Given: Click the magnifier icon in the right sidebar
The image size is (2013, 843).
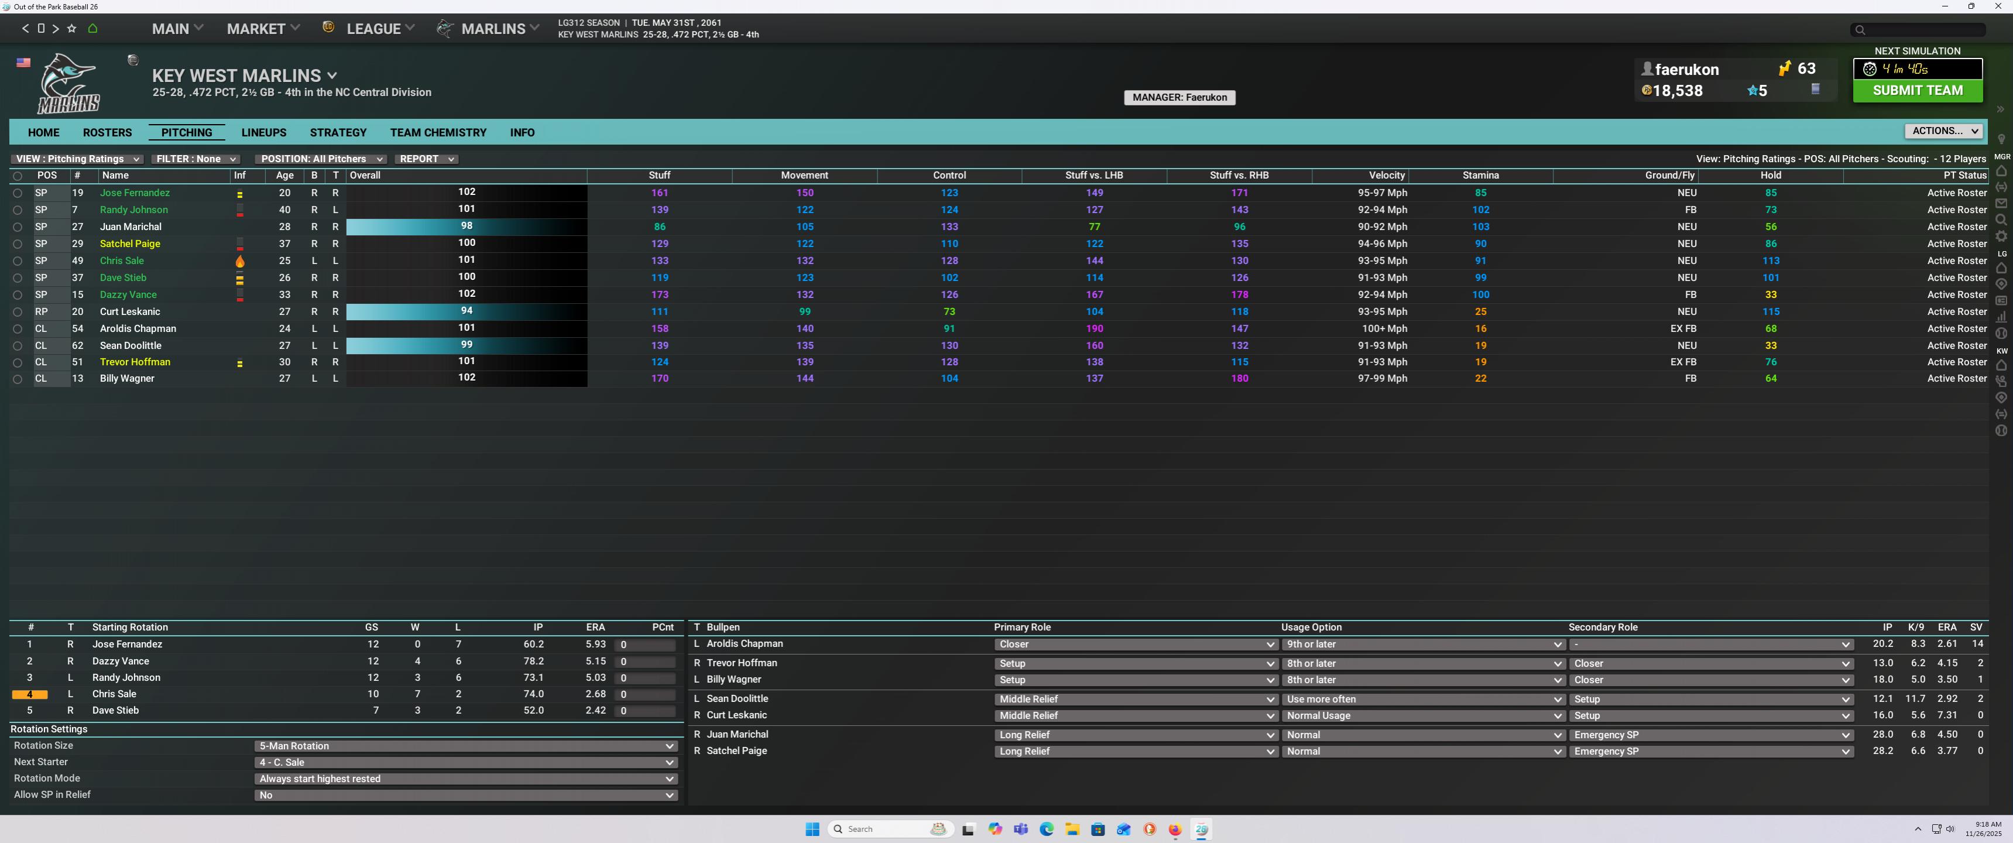Looking at the screenshot, I should tap(2001, 220).
